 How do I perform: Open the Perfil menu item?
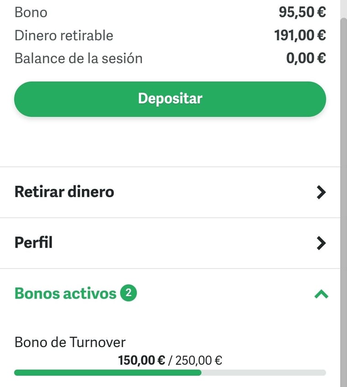[170, 243]
